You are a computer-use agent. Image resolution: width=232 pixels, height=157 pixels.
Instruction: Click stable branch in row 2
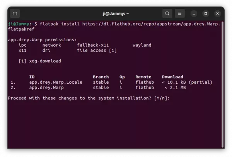(101, 88)
